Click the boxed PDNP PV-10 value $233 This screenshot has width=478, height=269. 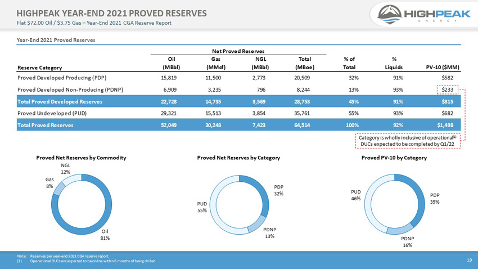[448, 89]
